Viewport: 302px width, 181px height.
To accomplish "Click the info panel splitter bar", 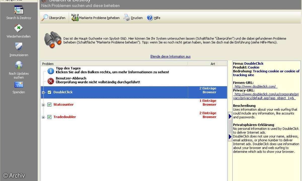I will coord(230,126).
